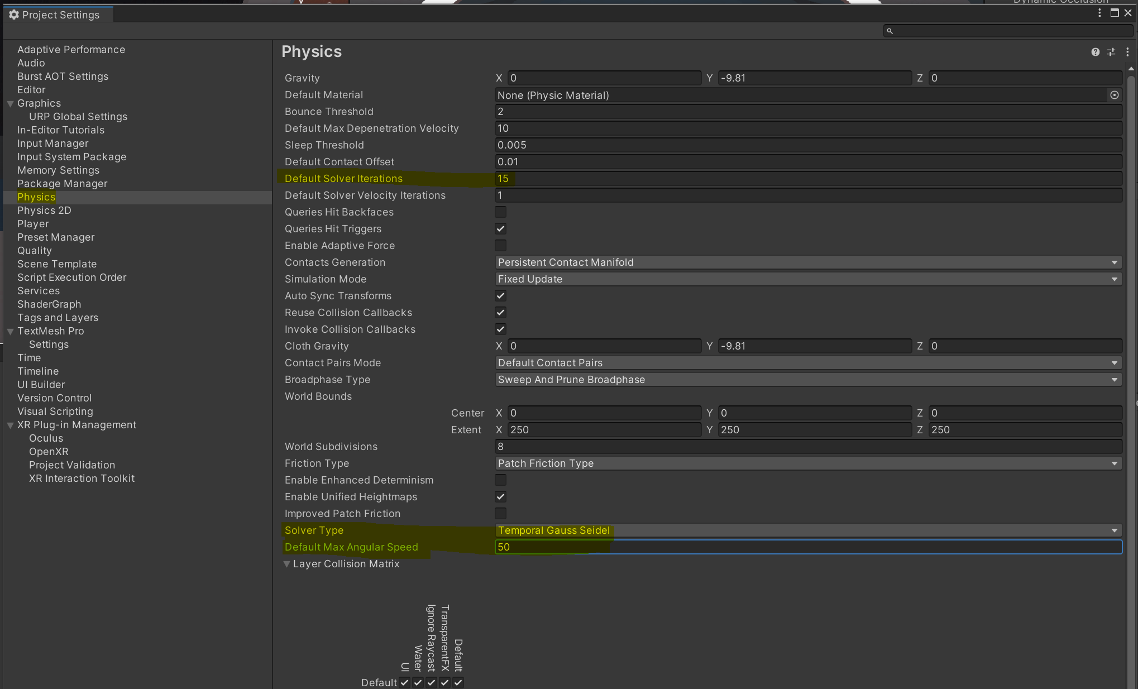Click the Project Settings gear tab icon

[14, 15]
